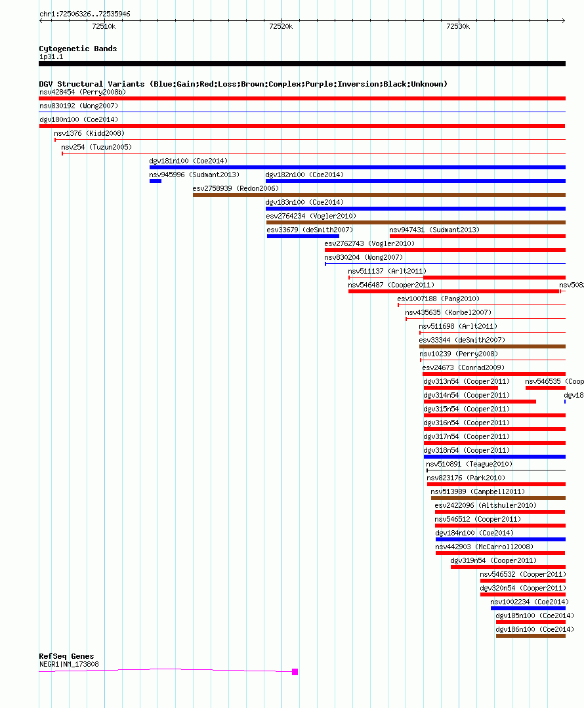Click the nsv830204 (Wong2007) label
This screenshot has height=708, width=584.
point(364,257)
